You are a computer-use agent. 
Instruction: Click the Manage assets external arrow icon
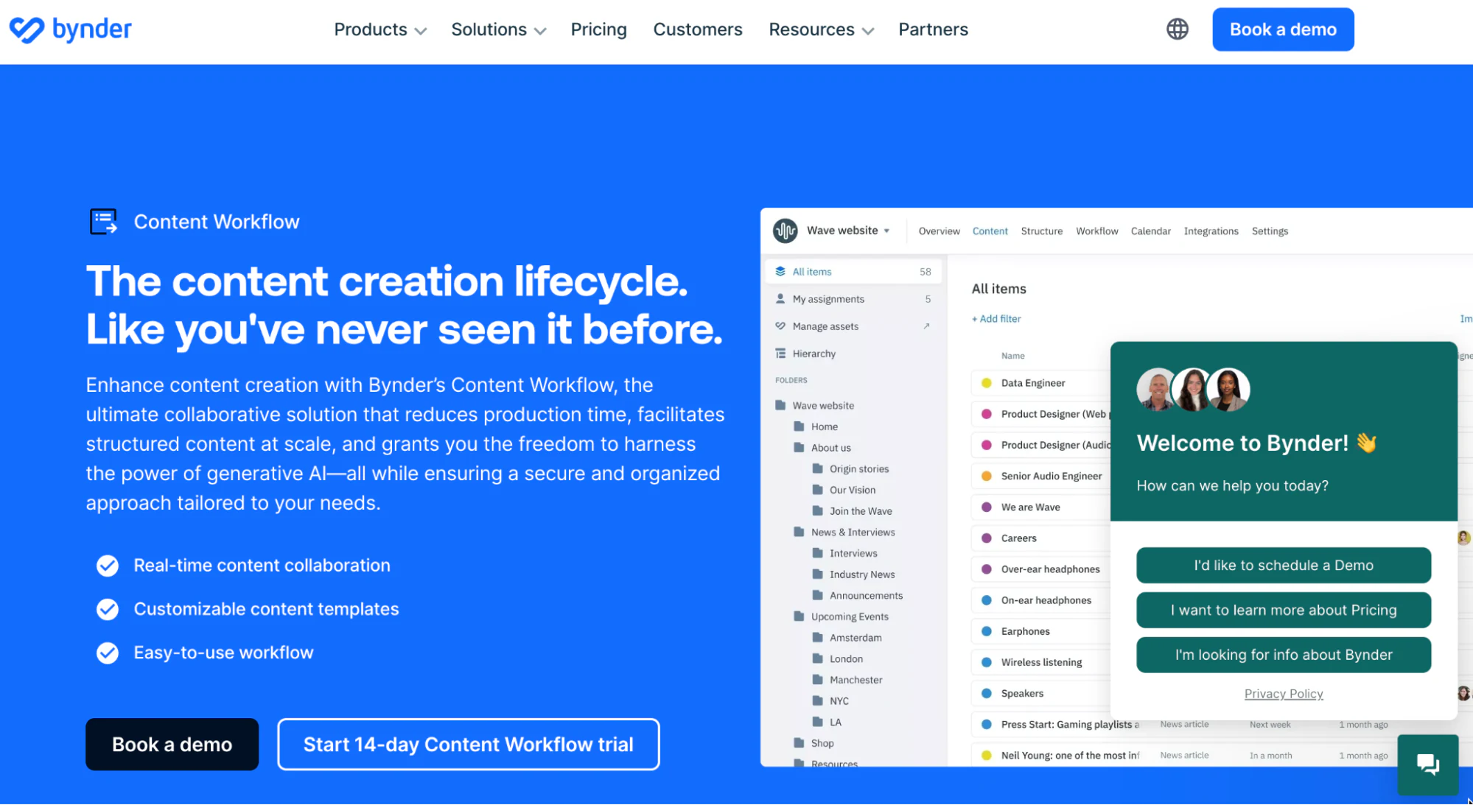coord(926,326)
